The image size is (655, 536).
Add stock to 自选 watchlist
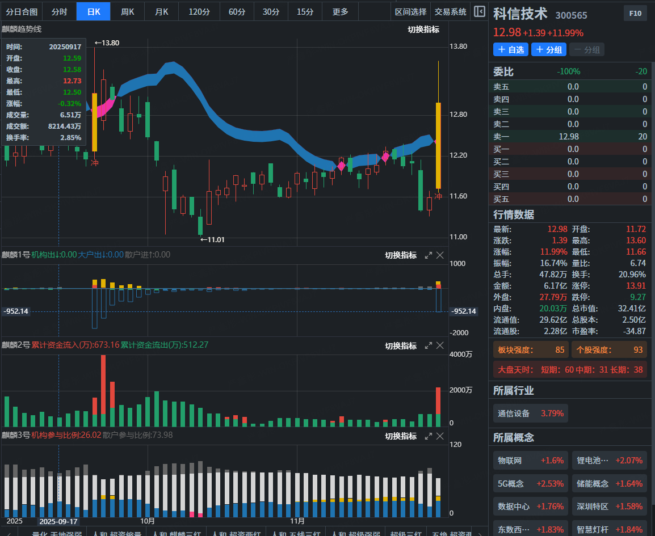(x=511, y=50)
